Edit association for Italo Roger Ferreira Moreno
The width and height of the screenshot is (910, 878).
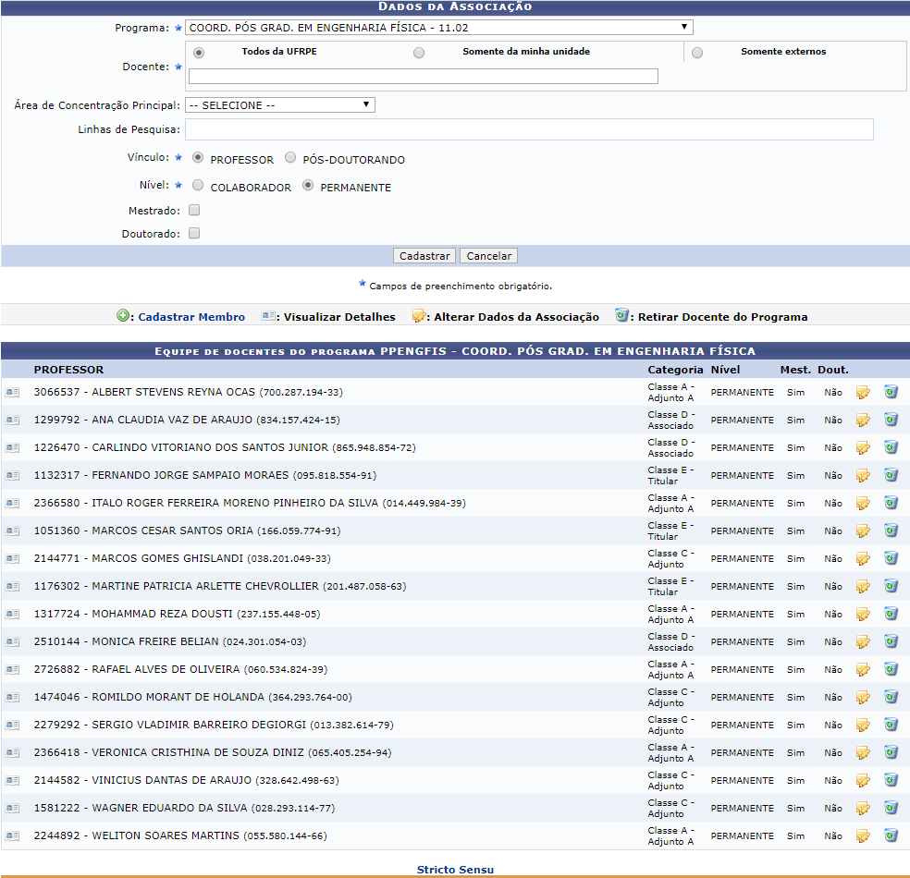tap(863, 504)
